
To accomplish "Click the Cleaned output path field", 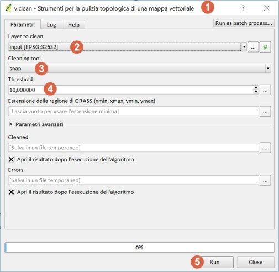I will tap(134, 148).
